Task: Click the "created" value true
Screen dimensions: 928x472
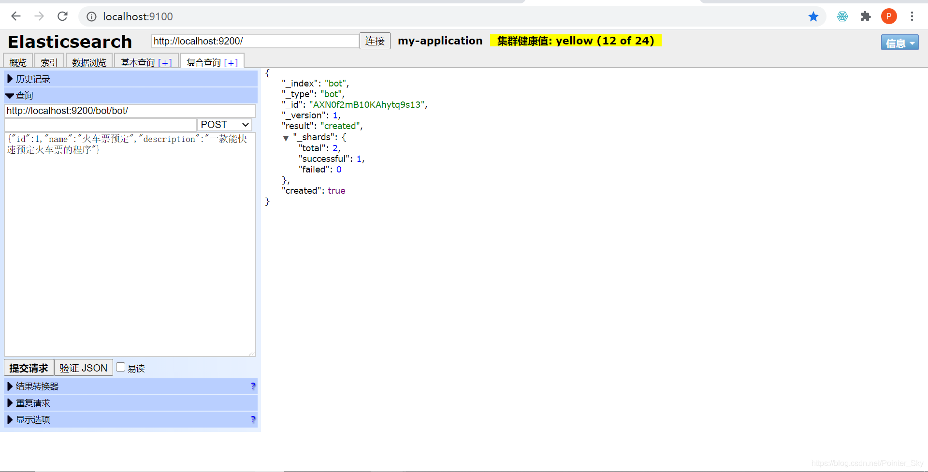Action: [x=336, y=191]
